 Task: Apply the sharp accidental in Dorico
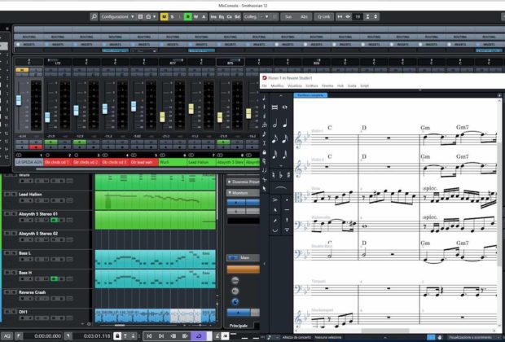tap(288, 175)
